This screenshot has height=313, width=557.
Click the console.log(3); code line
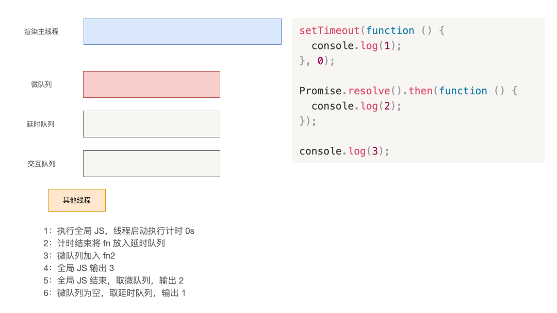tap(344, 151)
